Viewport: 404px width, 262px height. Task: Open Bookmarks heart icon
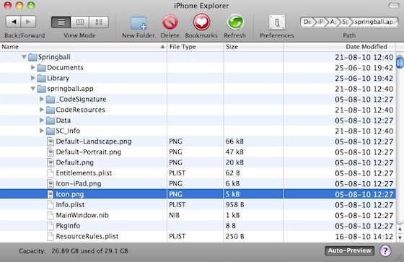point(201,22)
